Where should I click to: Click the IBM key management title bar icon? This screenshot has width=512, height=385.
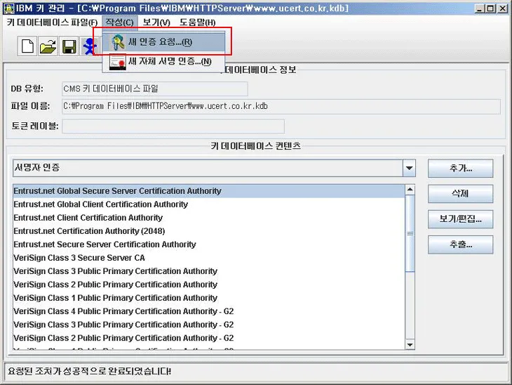9,8
